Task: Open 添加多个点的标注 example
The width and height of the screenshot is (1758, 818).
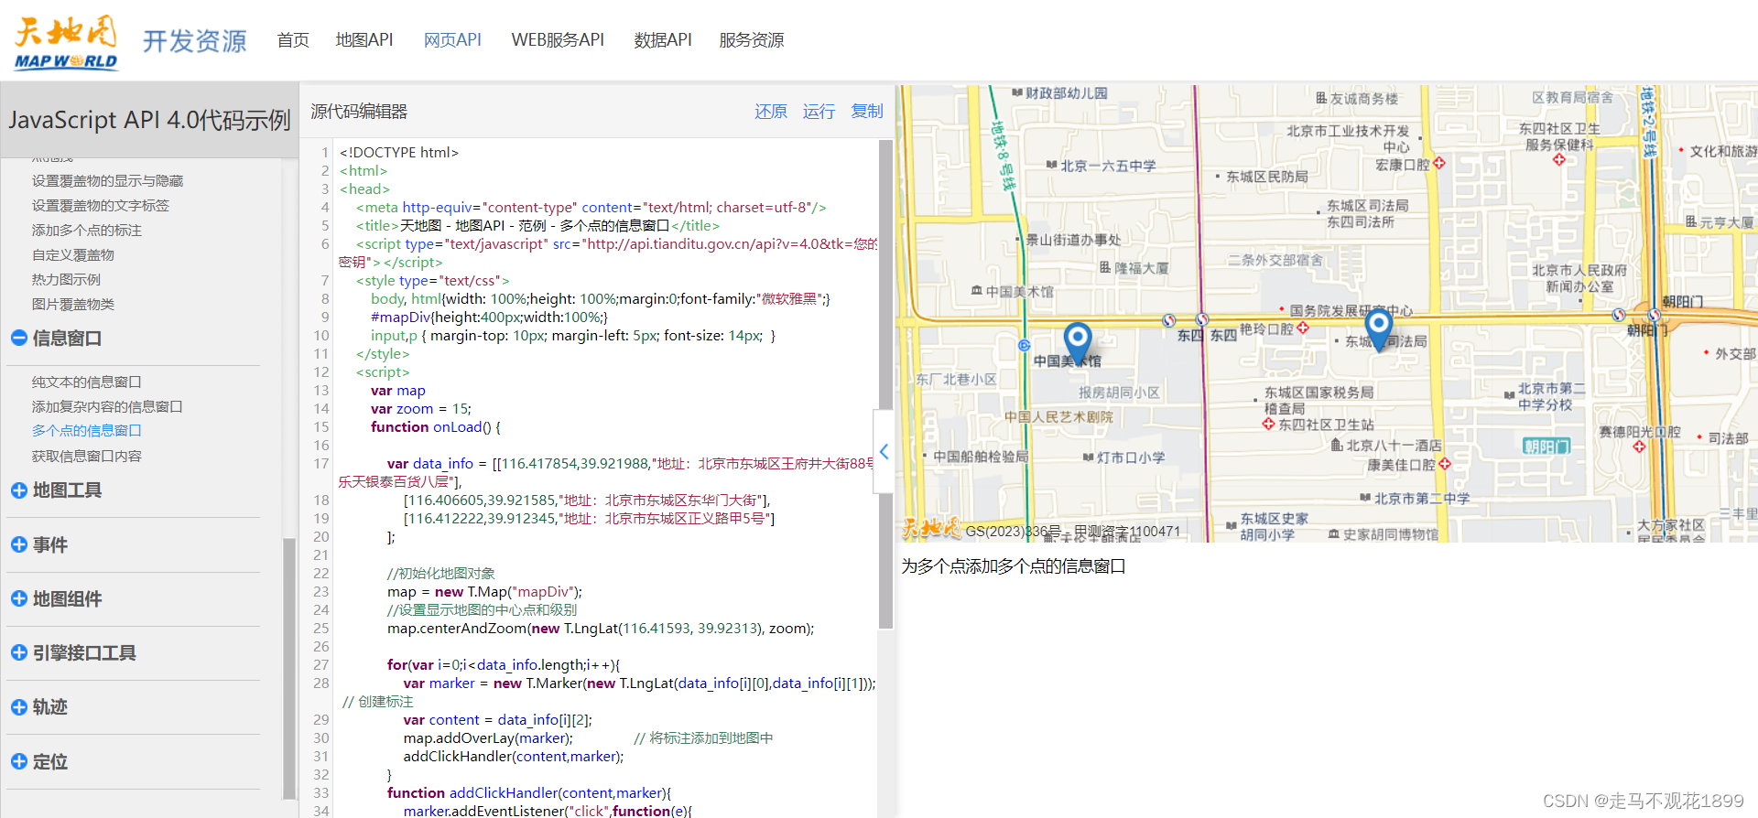Action: tap(87, 231)
